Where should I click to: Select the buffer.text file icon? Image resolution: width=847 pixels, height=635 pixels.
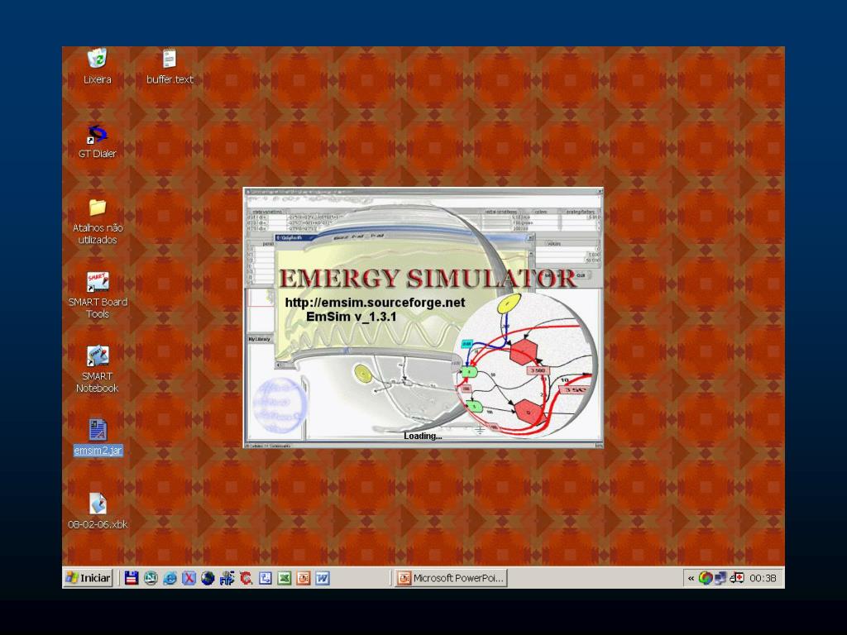(x=169, y=59)
